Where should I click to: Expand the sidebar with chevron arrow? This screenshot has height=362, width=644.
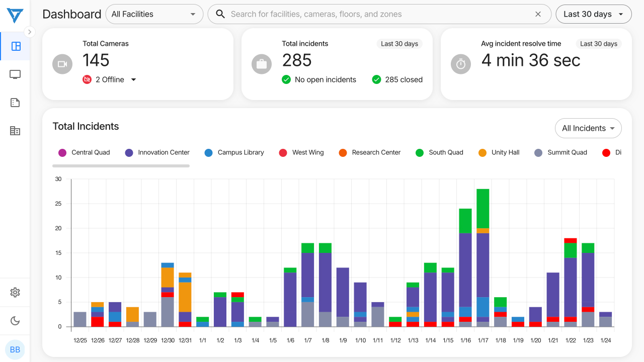[30, 32]
